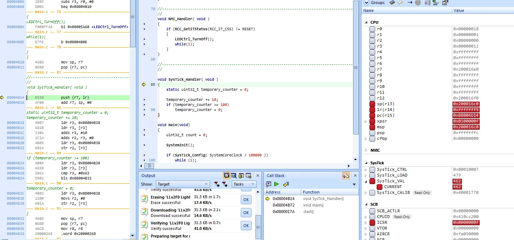The width and height of the screenshot is (514, 240).
Task: Toggle the psp register box
Action: 372,133
